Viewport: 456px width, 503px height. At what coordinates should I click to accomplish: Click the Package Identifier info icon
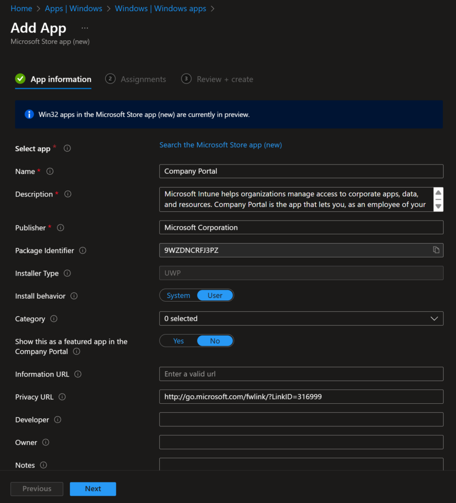[83, 251]
